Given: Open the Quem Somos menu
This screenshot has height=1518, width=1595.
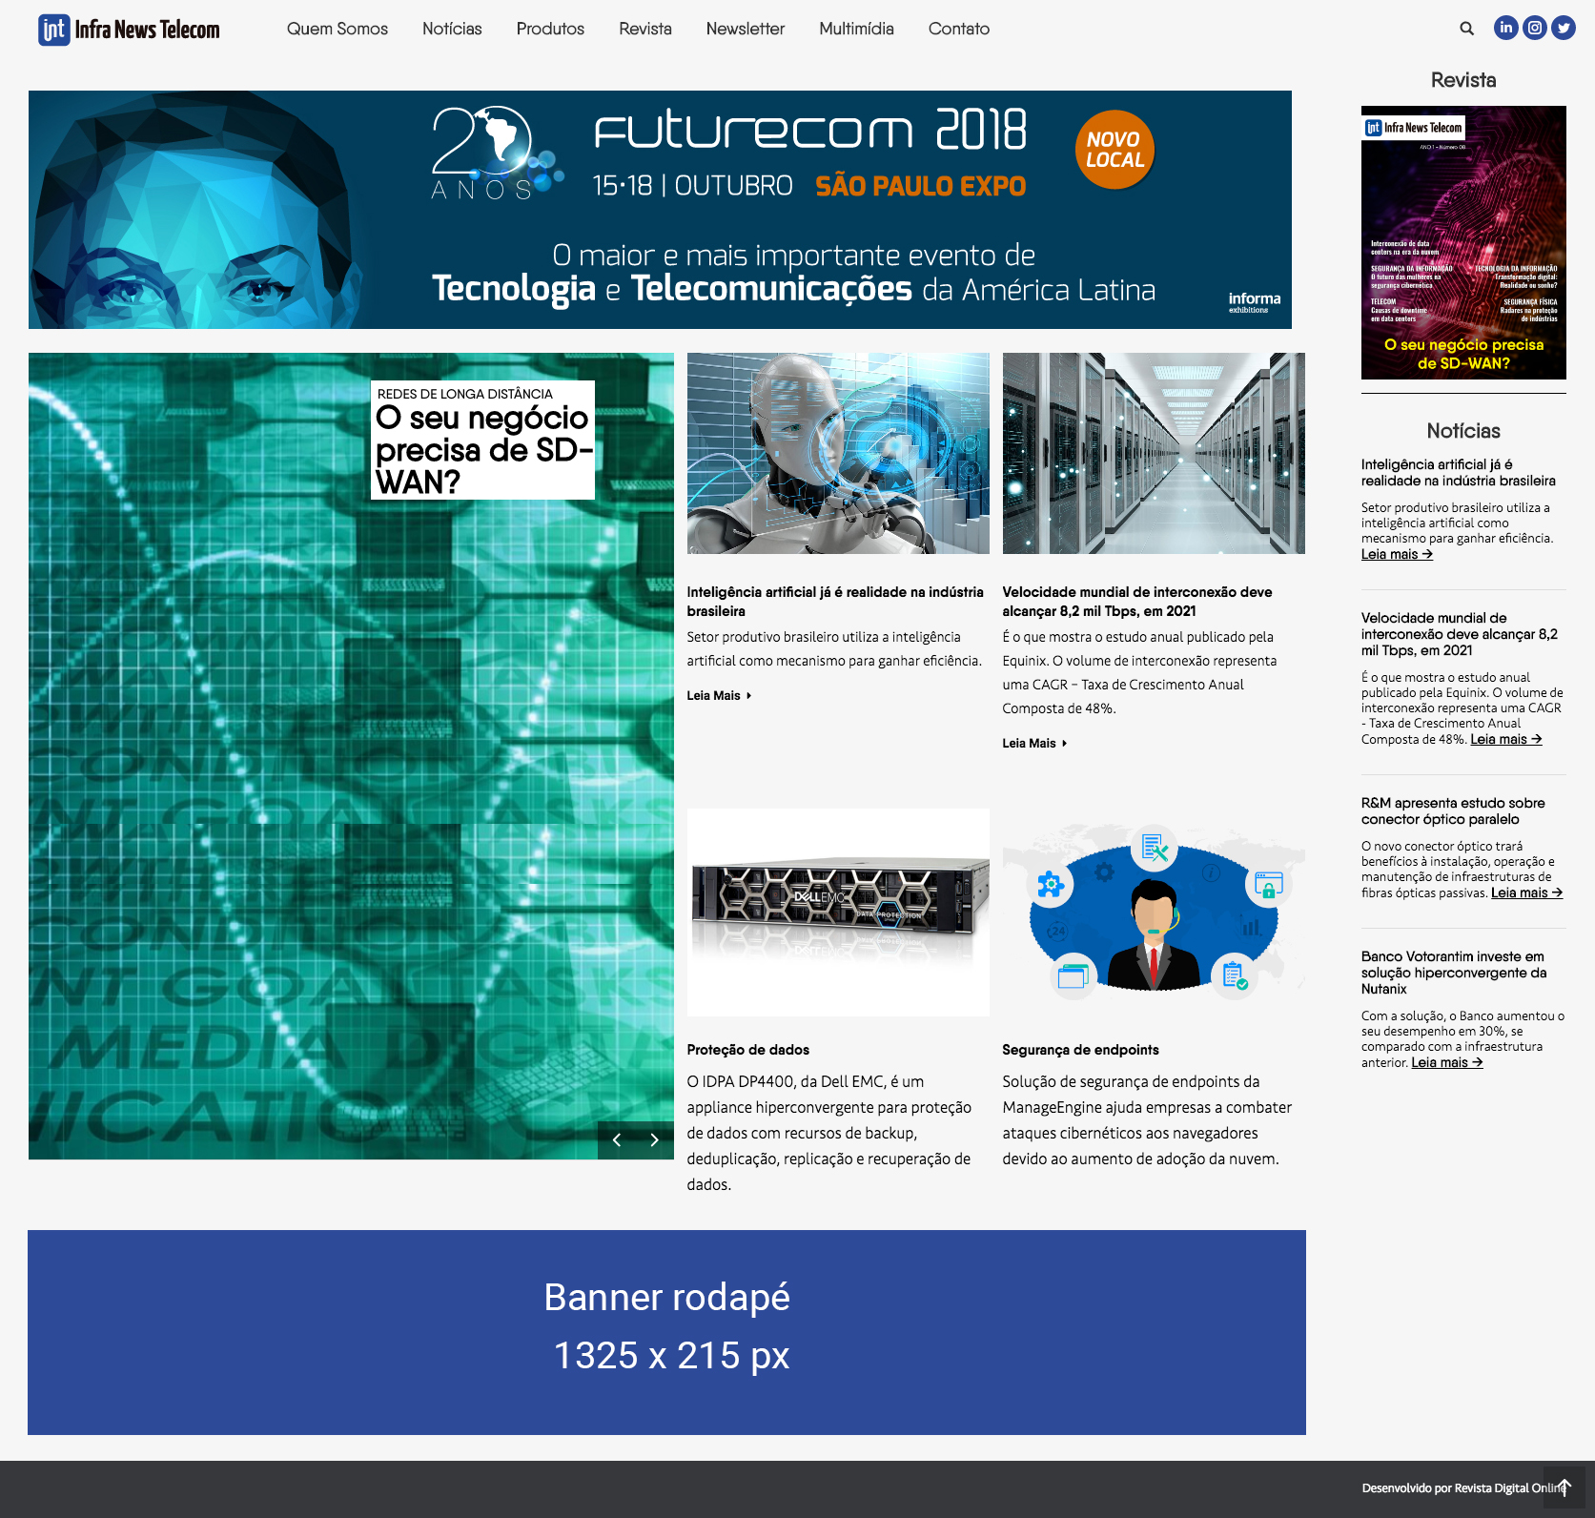Looking at the screenshot, I should [337, 29].
